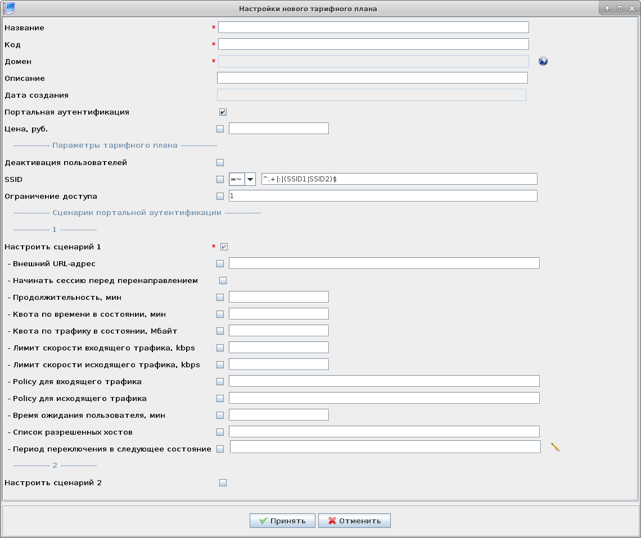
Task: Toggle Деактивация пользователей checkbox
Action: (x=220, y=163)
